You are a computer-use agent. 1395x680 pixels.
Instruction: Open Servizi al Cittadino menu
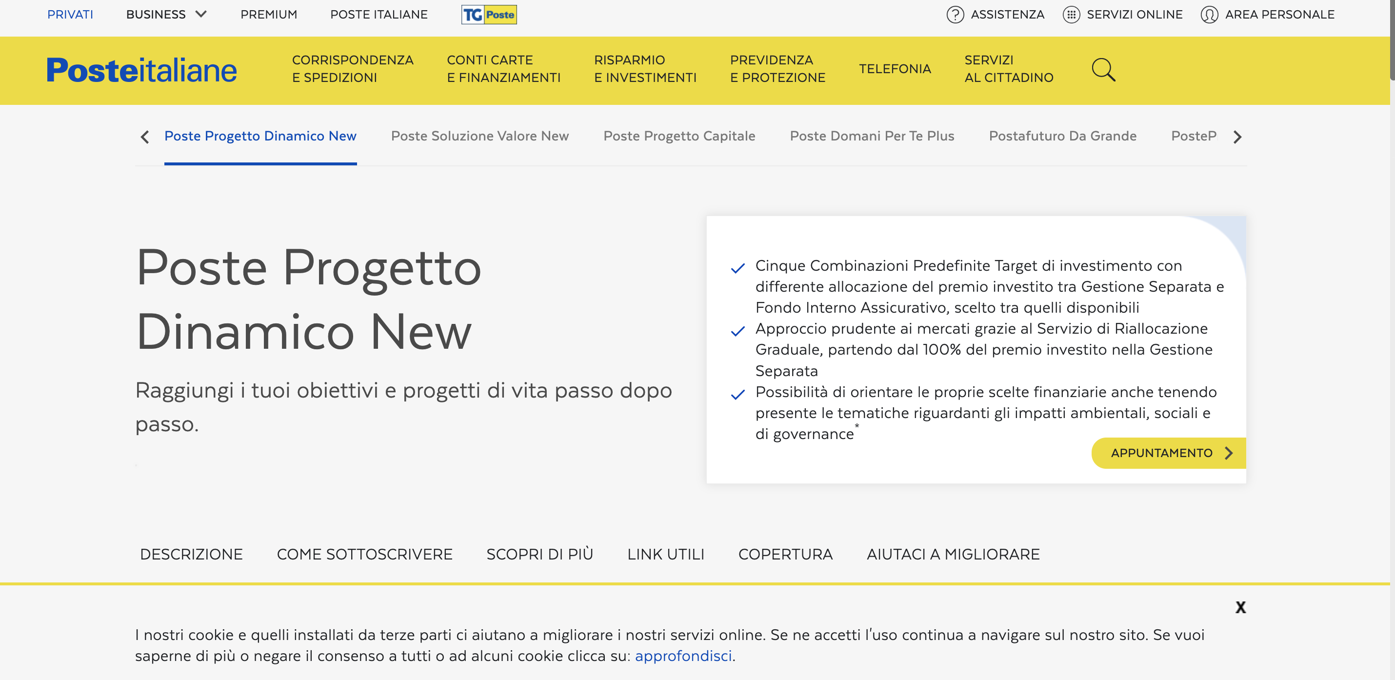click(1009, 69)
